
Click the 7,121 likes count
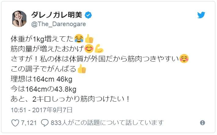click(29, 123)
